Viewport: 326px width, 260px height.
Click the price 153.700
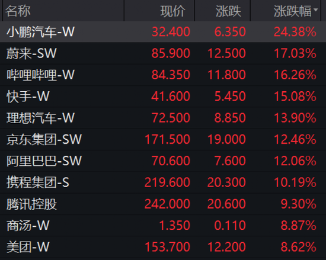pos(167,247)
